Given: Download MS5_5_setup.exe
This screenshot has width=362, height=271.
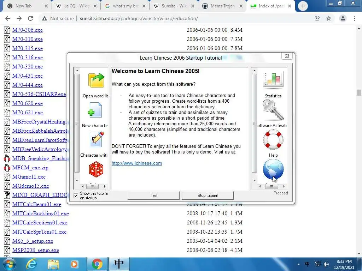Looking at the screenshot, I should pyautogui.click(x=33, y=241).
